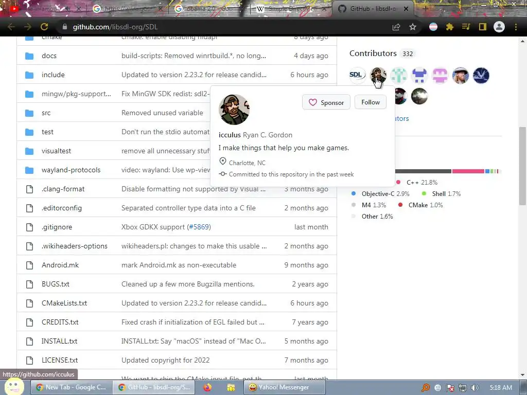Open the test folder
Image resolution: width=527 pixels, height=395 pixels.
click(x=47, y=132)
